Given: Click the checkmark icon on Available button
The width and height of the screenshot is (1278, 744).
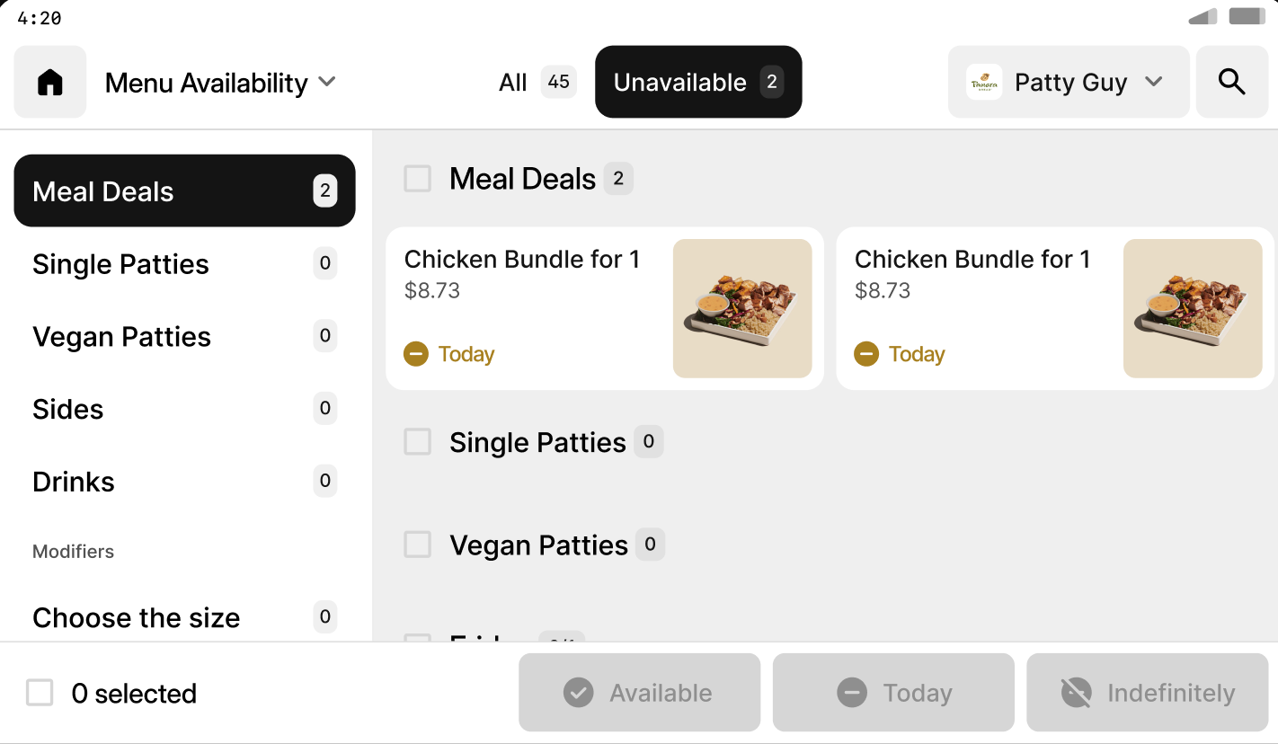Looking at the screenshot, I should point(578,693).
